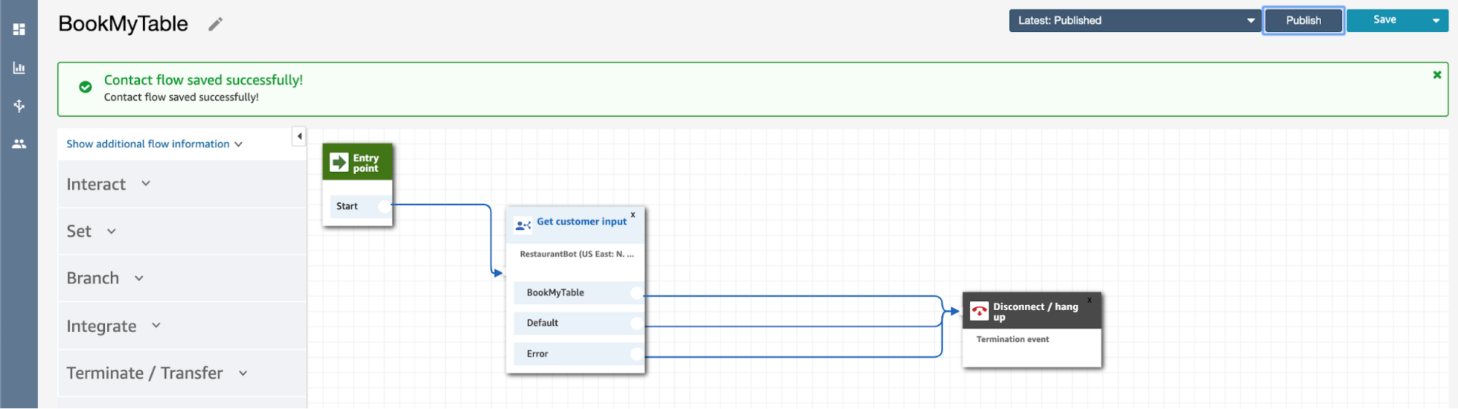Viewport: 1458px width, 409px height.
Task: Open the routing icon in left sidebar
Action: click(x=19, y=106)
